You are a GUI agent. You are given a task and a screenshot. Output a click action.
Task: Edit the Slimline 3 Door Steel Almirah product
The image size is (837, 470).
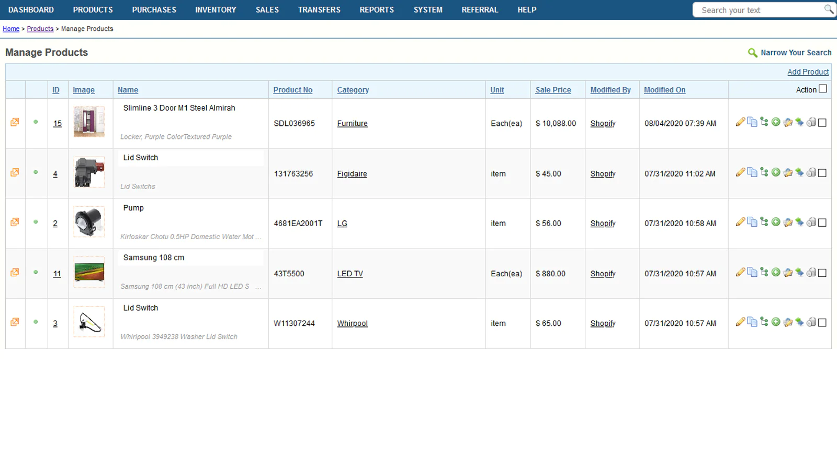click(741, 121)
